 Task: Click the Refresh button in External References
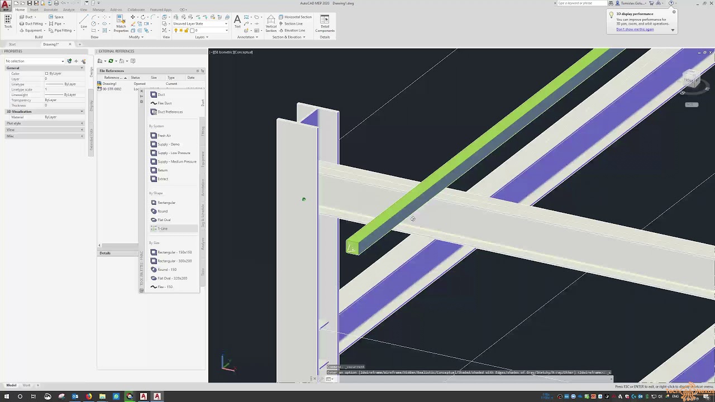[x=111, y=61]
